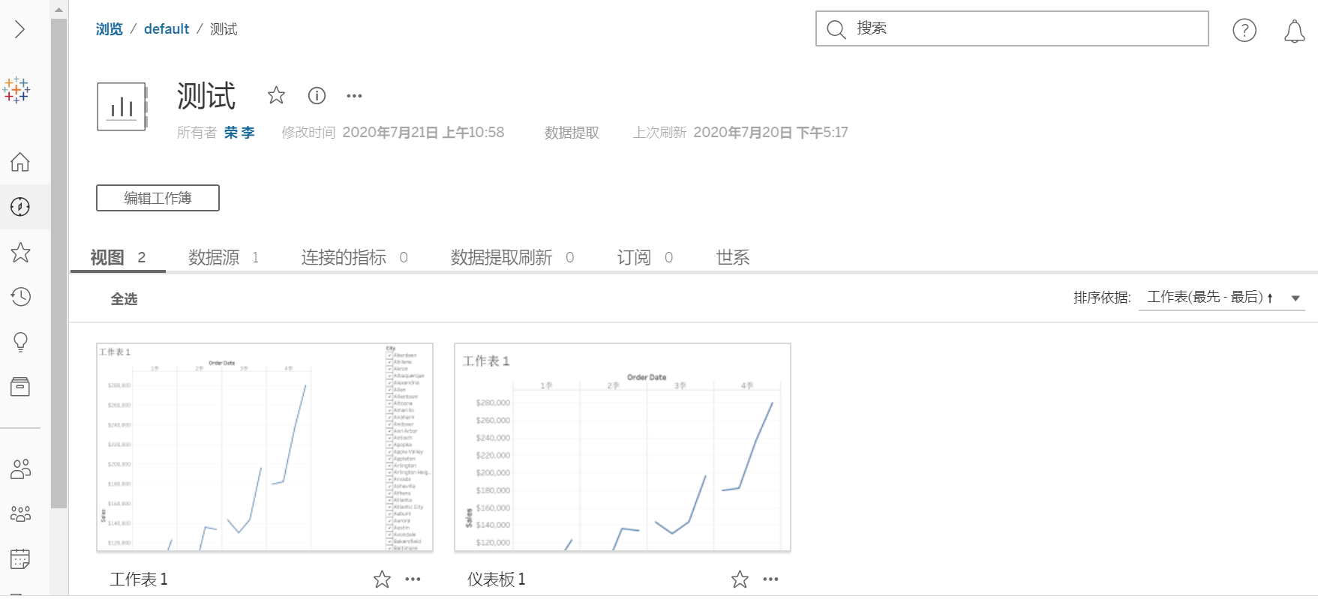Click the 数据提取 label

[572, 133]
